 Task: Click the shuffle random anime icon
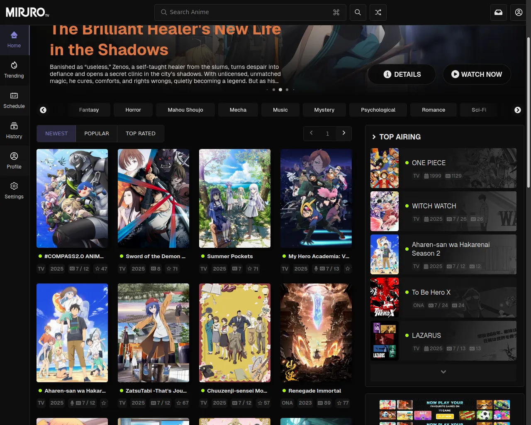(378, 12)
